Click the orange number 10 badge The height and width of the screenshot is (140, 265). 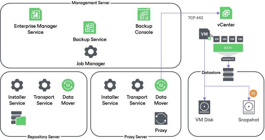pyautogui.click(x=254, y=94)
